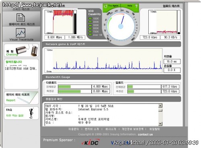The height and width of the screenshot is (148, 201).
Task: Open the [공지]벤치비 서버 장애 notice
Action: click(x=21, y=69)
